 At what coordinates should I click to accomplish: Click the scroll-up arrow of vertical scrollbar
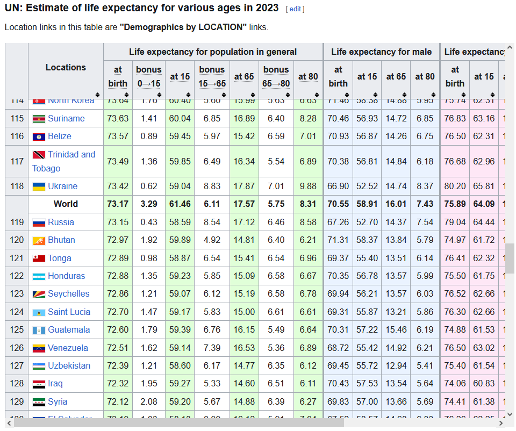(510, 48)
